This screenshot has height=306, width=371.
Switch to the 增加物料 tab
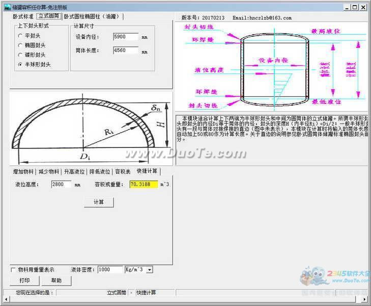tap(23, 171)
